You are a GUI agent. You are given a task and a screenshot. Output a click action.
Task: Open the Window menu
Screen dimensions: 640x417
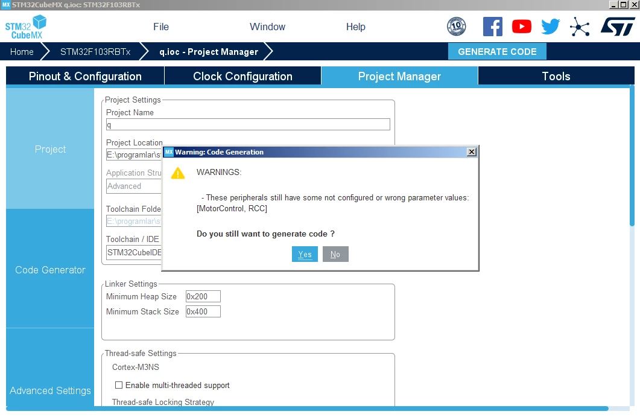267,27
